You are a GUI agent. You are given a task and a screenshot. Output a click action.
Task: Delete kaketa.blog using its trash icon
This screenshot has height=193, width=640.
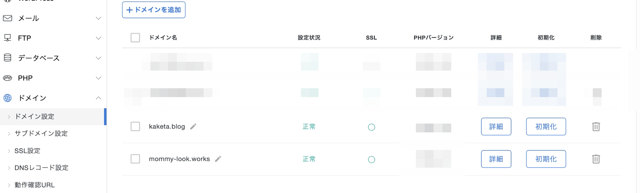coord(596,127)
